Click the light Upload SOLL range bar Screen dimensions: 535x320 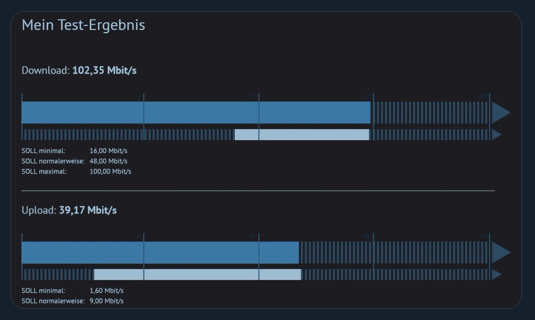(198, 274)
